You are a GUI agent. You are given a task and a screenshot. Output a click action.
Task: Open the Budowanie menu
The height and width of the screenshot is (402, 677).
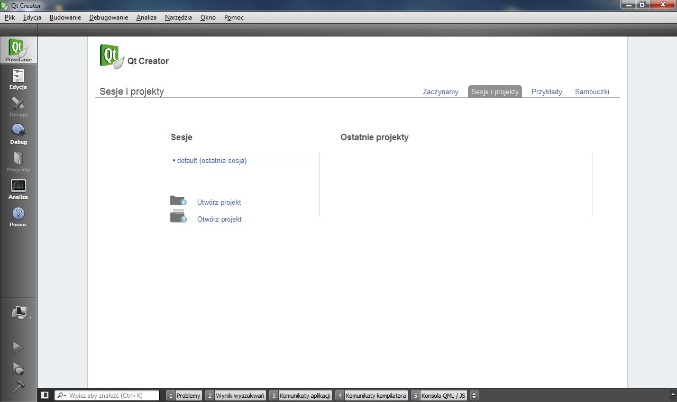click(66, 17)
